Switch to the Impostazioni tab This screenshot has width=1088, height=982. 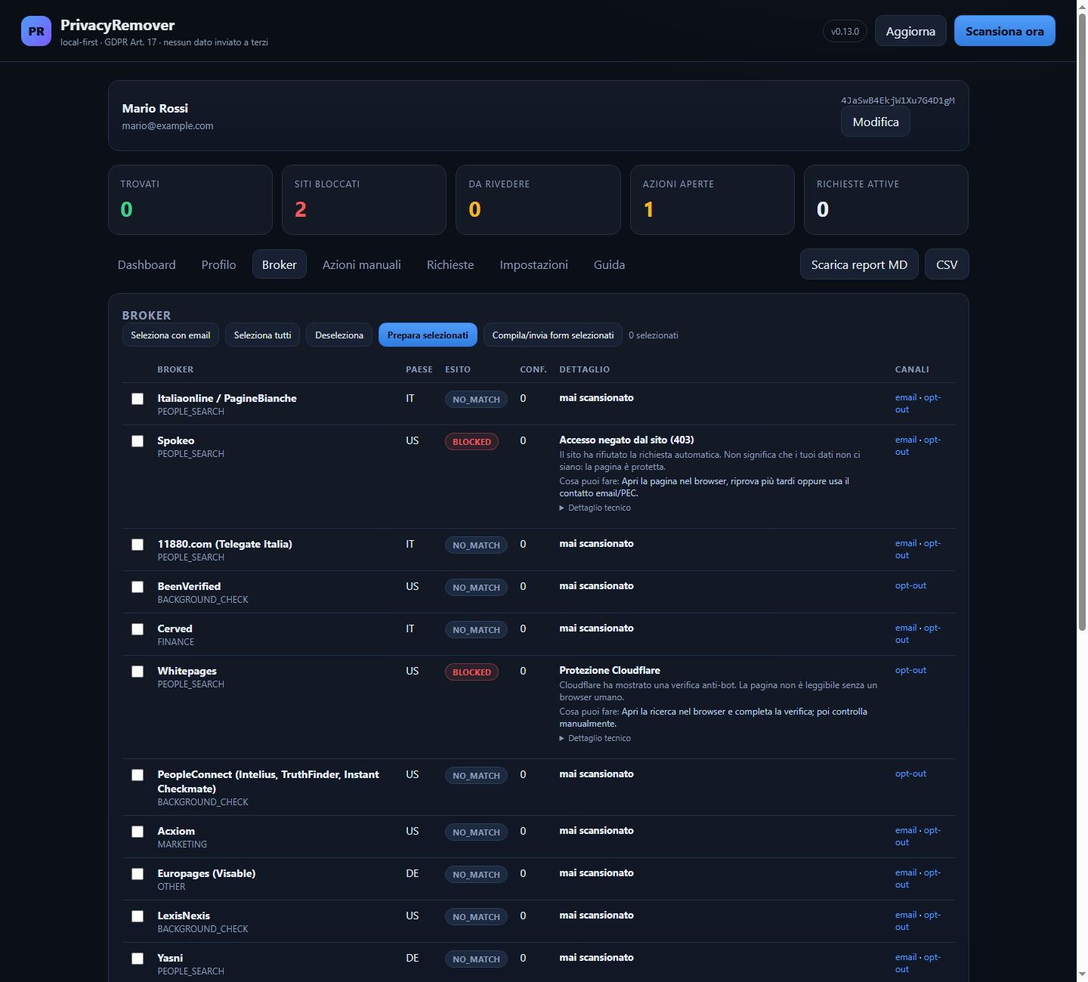point(534,264)
